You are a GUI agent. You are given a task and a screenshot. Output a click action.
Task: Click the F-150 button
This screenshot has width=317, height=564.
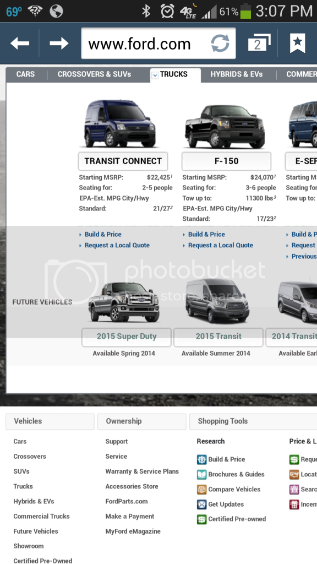tap(226, 161)
